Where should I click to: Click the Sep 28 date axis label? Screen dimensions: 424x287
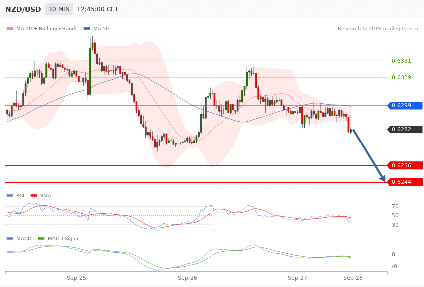click(x=353, y=278)
